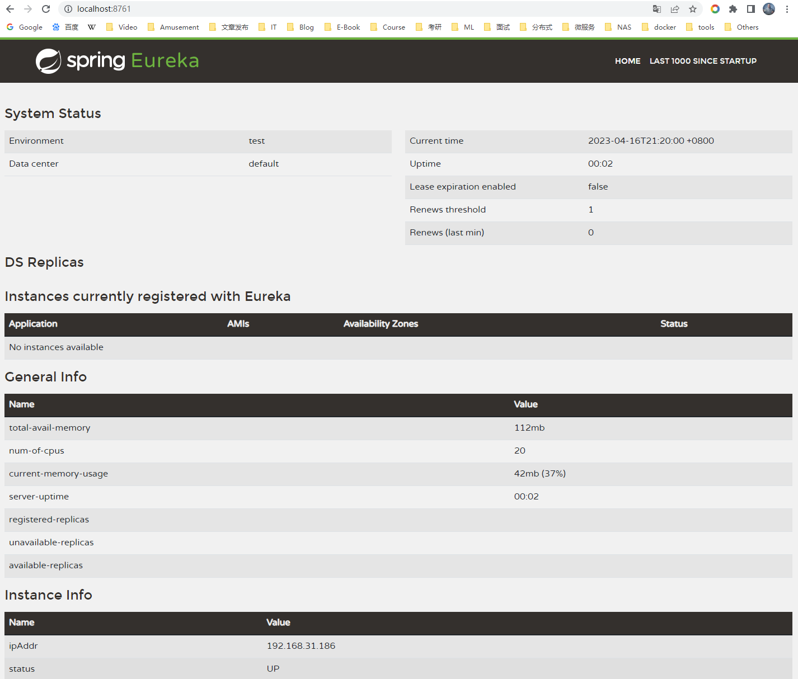798x679 pixels.
Task: Open the Google bookmark
Action: pos(25,27)
